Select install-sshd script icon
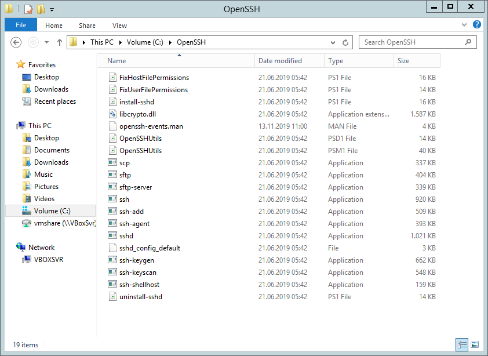The height and width of the screenshot is (356, 488). (112, 101)
